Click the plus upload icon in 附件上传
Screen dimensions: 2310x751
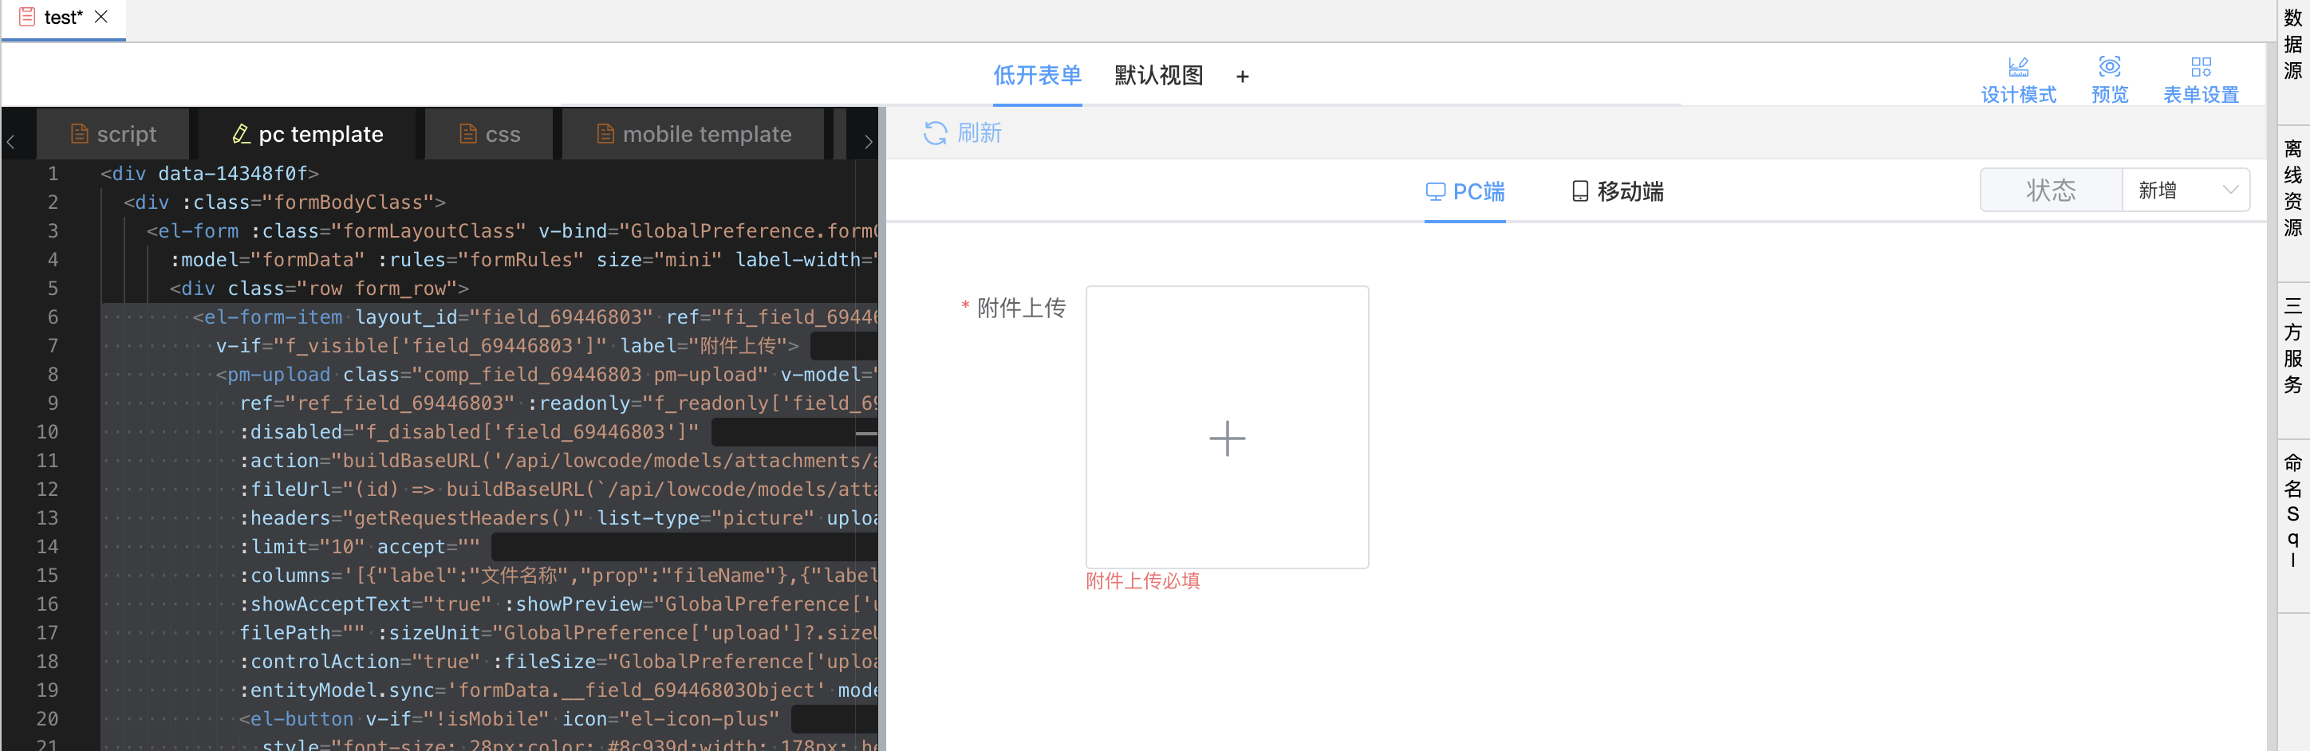point(1227,438)
